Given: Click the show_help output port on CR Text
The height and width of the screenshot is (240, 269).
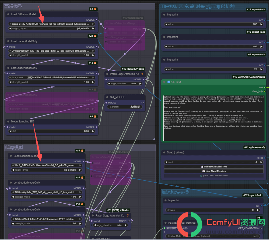Looking at the screenshot, I should tap(265, 91).
